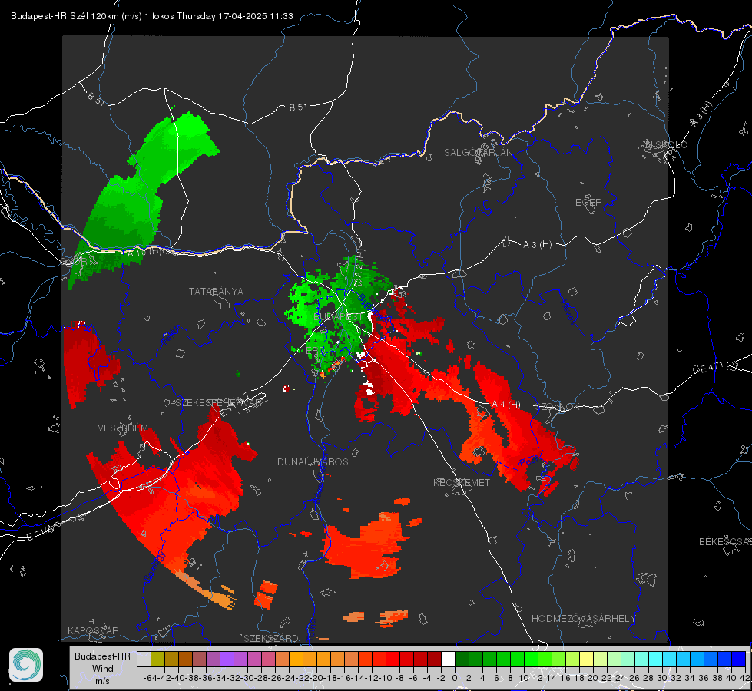The height and width of the screenshot is (691, 752).
Task: Select the cyan swatch between 28 and 30
Action: [655, 660]
